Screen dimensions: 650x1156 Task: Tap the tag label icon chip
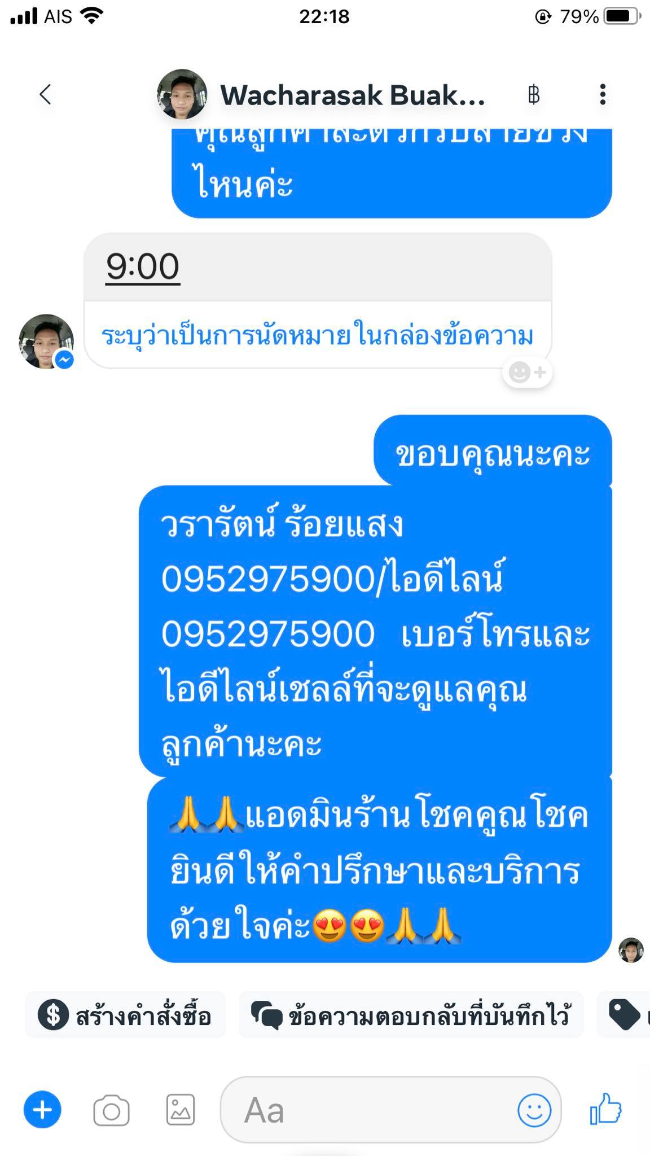(624, 1015)
